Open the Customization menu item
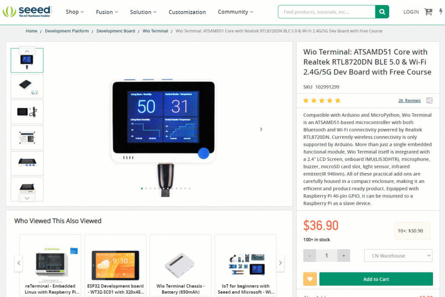This screenshot has width=445, height=297. 187,12
